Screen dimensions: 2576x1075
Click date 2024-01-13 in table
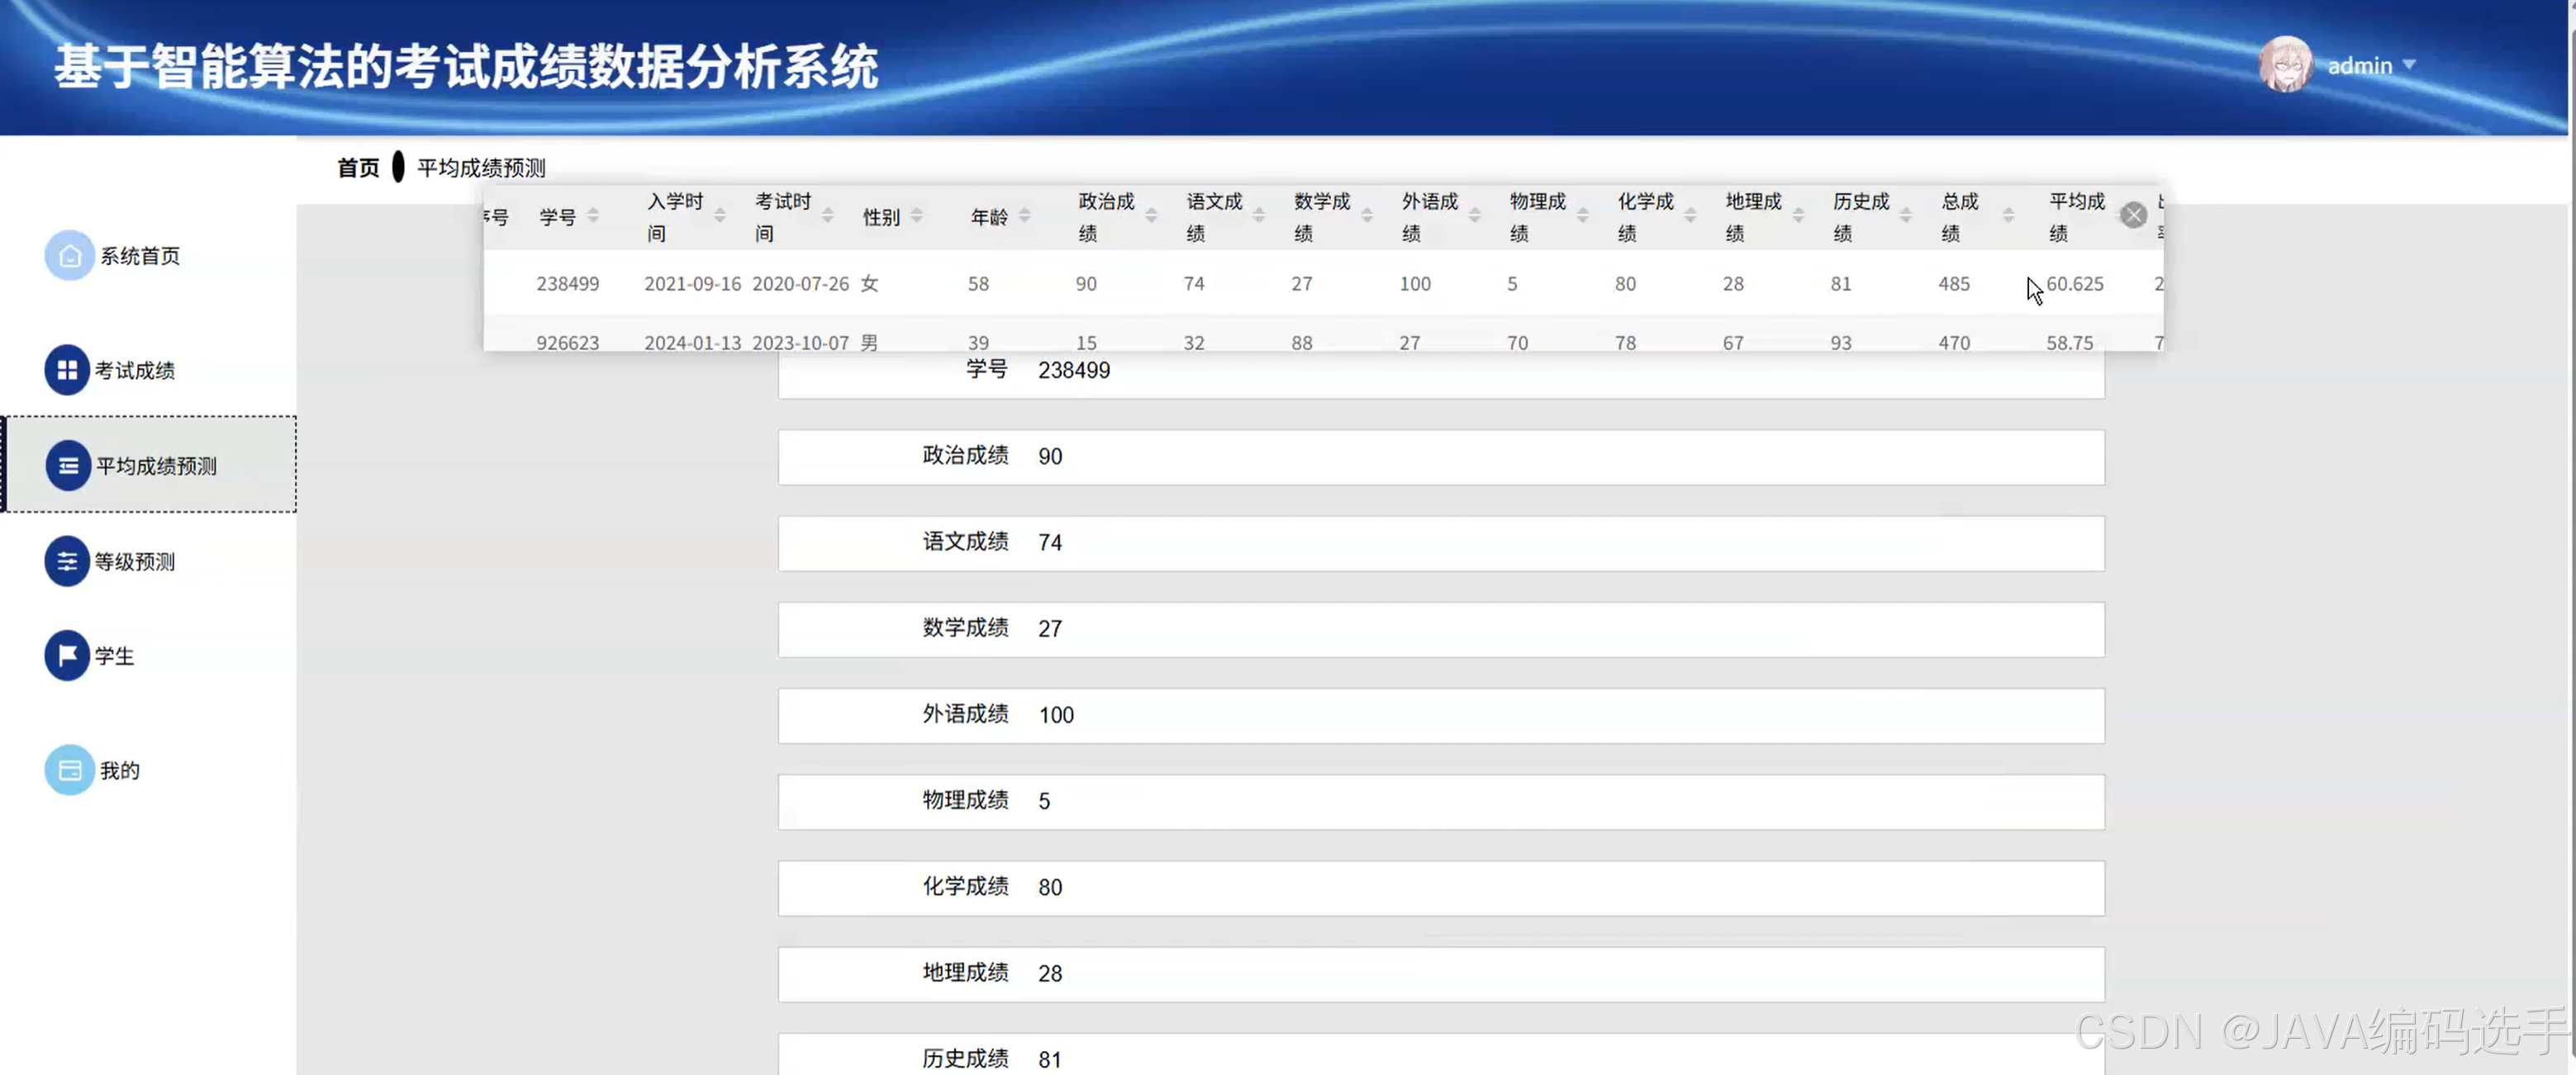[x=693, y=342]
